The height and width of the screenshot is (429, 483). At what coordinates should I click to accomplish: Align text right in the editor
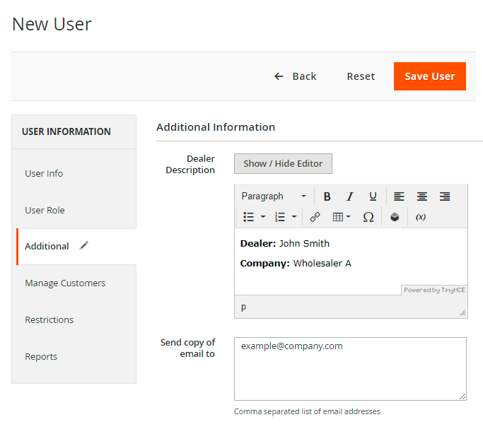[445, 196]
